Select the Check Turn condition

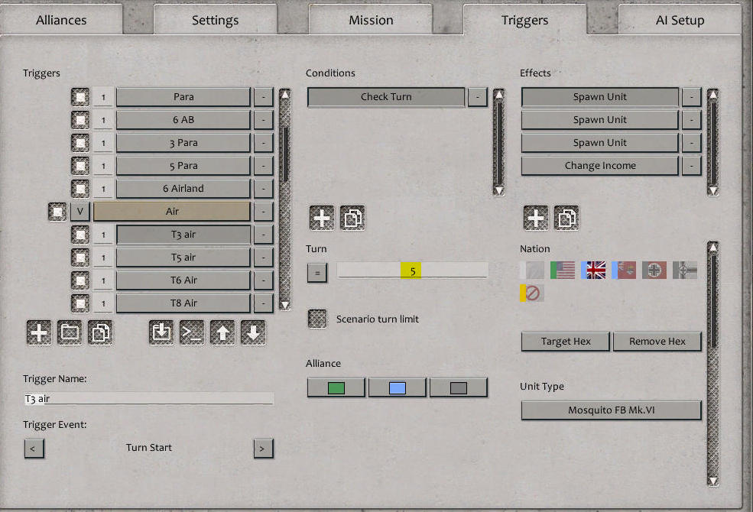pos(386,97)
